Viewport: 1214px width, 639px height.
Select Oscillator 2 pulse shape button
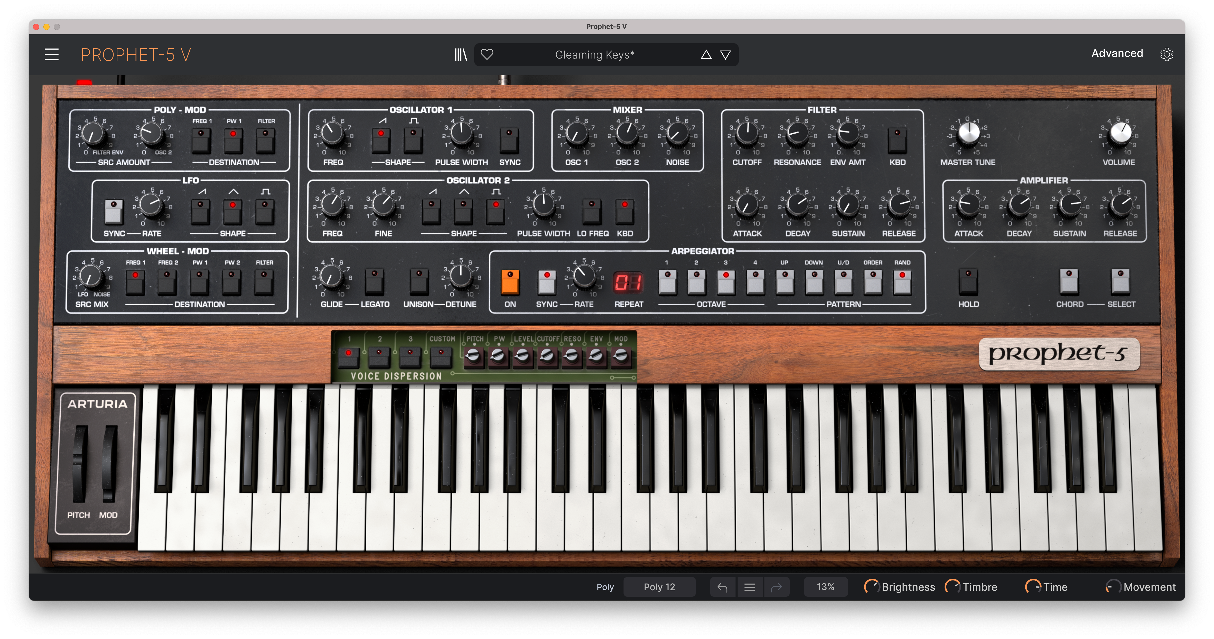pos(495,211)
